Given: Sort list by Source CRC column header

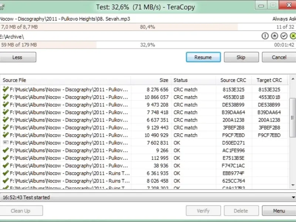Looking at the screenshot, I should coord(233,80).
